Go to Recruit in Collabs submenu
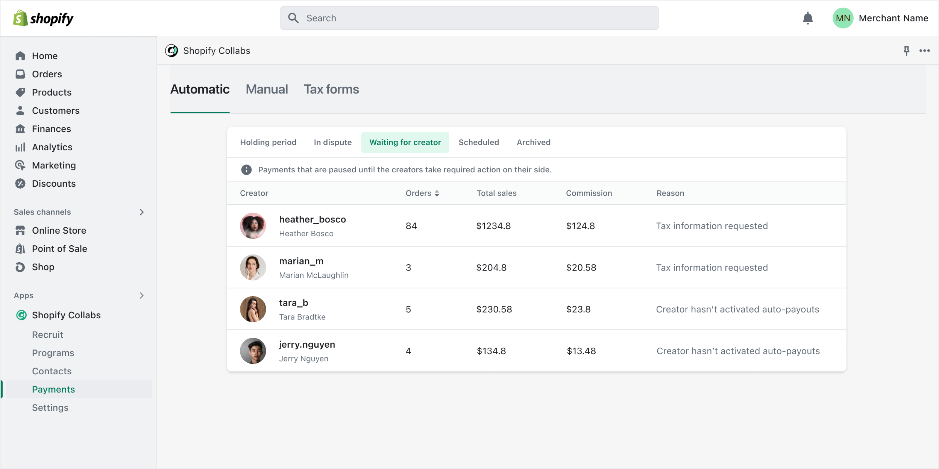This screenshot has height=469, width=939. [47, 335]
